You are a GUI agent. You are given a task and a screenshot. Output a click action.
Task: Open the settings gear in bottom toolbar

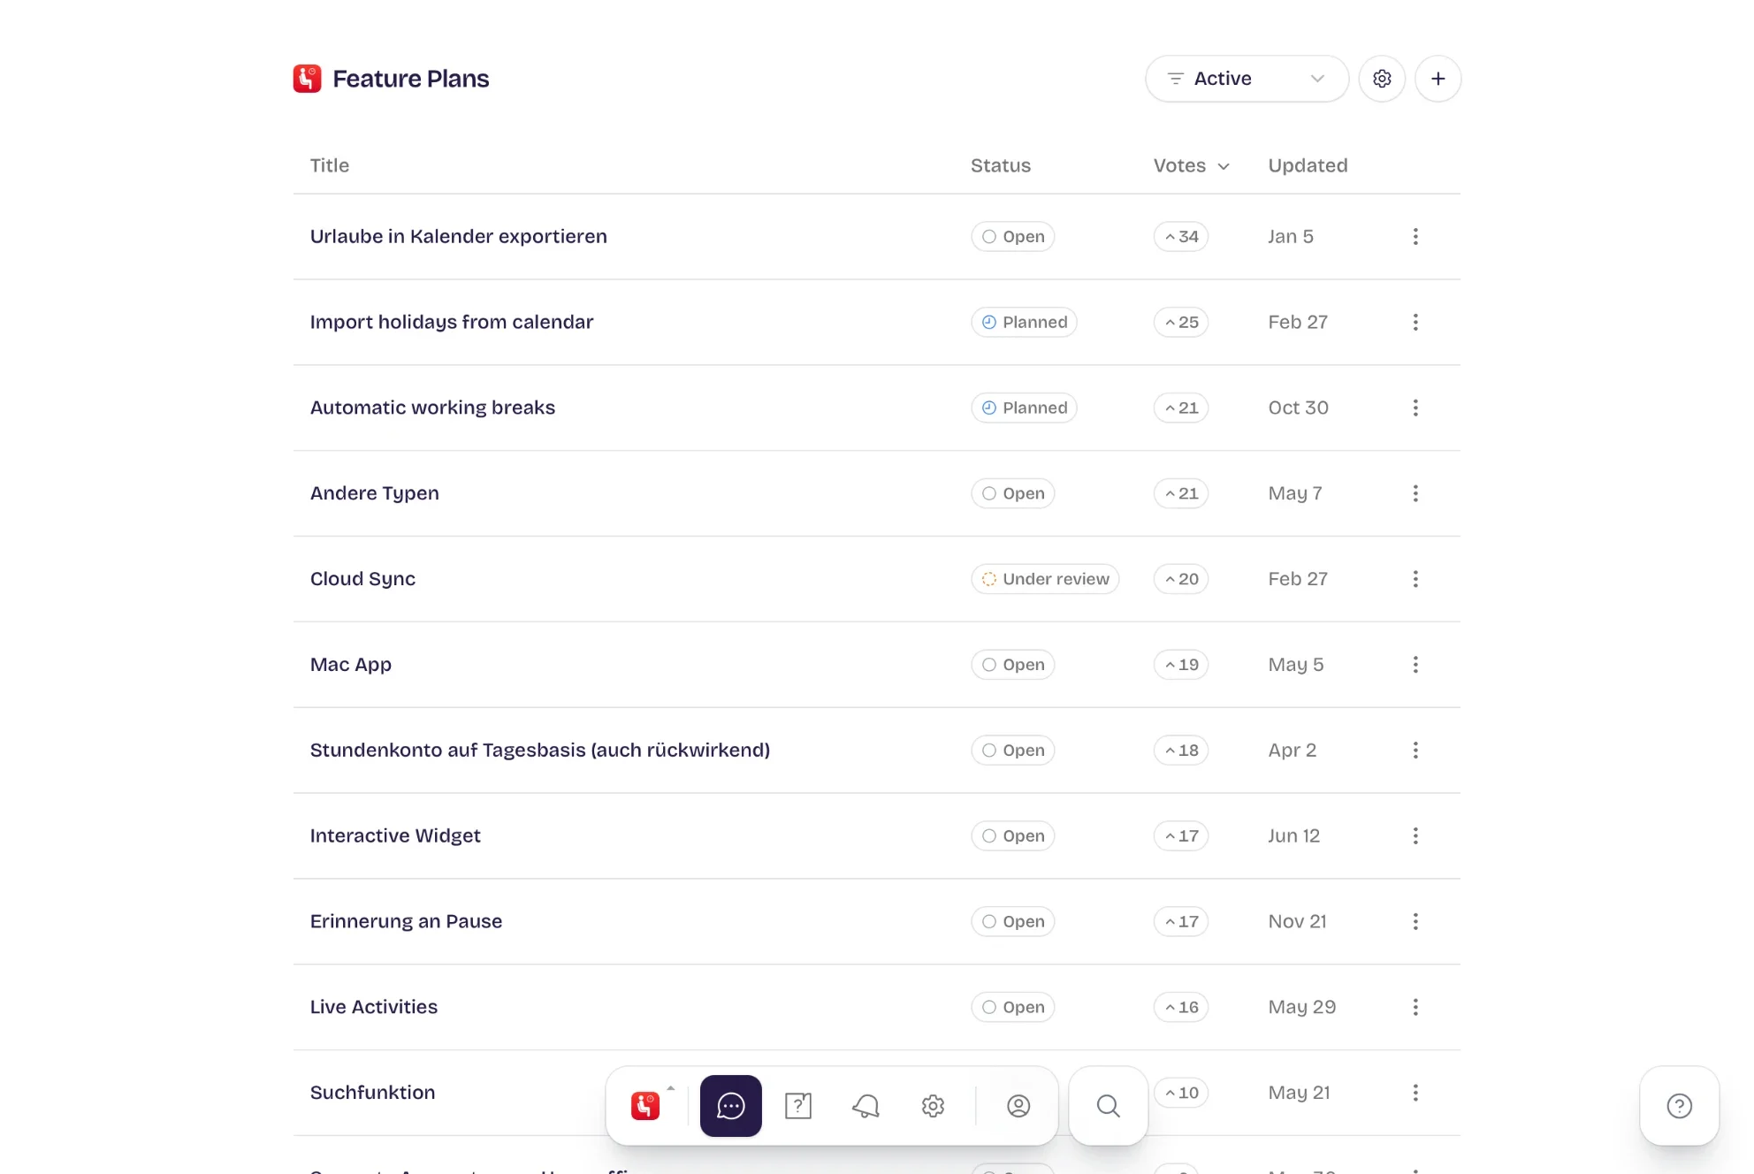(933, 1106)
